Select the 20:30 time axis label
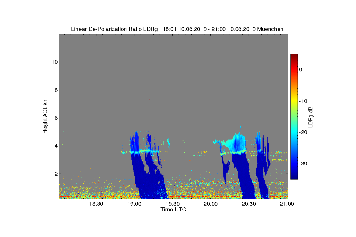 (249, 204)
